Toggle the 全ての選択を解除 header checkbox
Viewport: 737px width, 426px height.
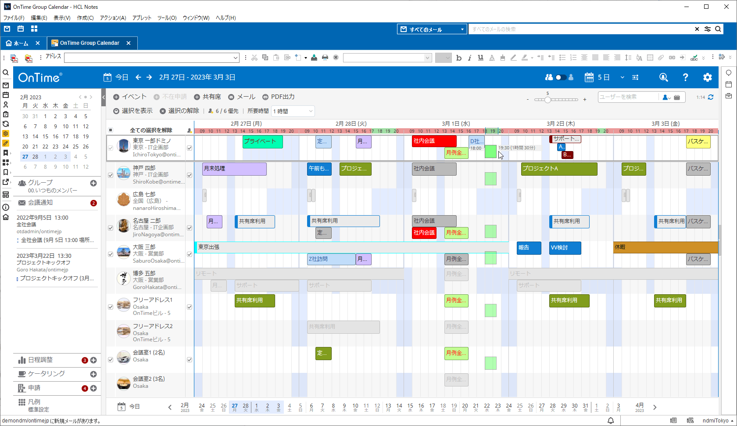pyautogui.click(x=111, y=130)
